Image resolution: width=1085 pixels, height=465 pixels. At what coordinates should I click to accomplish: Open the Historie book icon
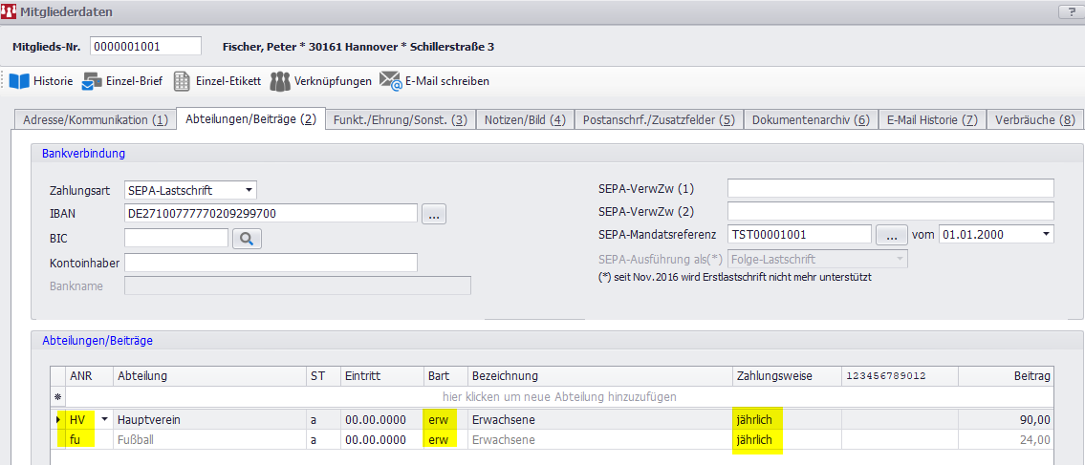20,81
